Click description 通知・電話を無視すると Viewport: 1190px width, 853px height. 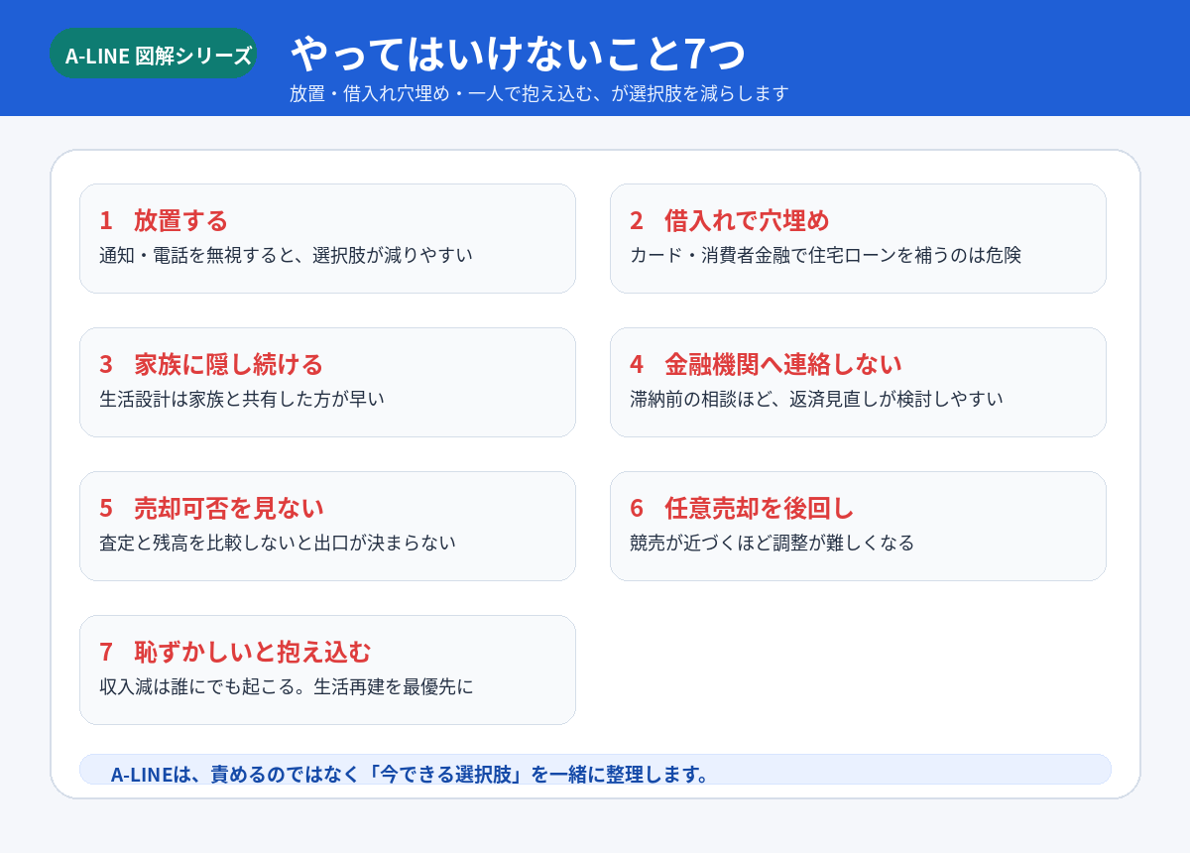286,255
